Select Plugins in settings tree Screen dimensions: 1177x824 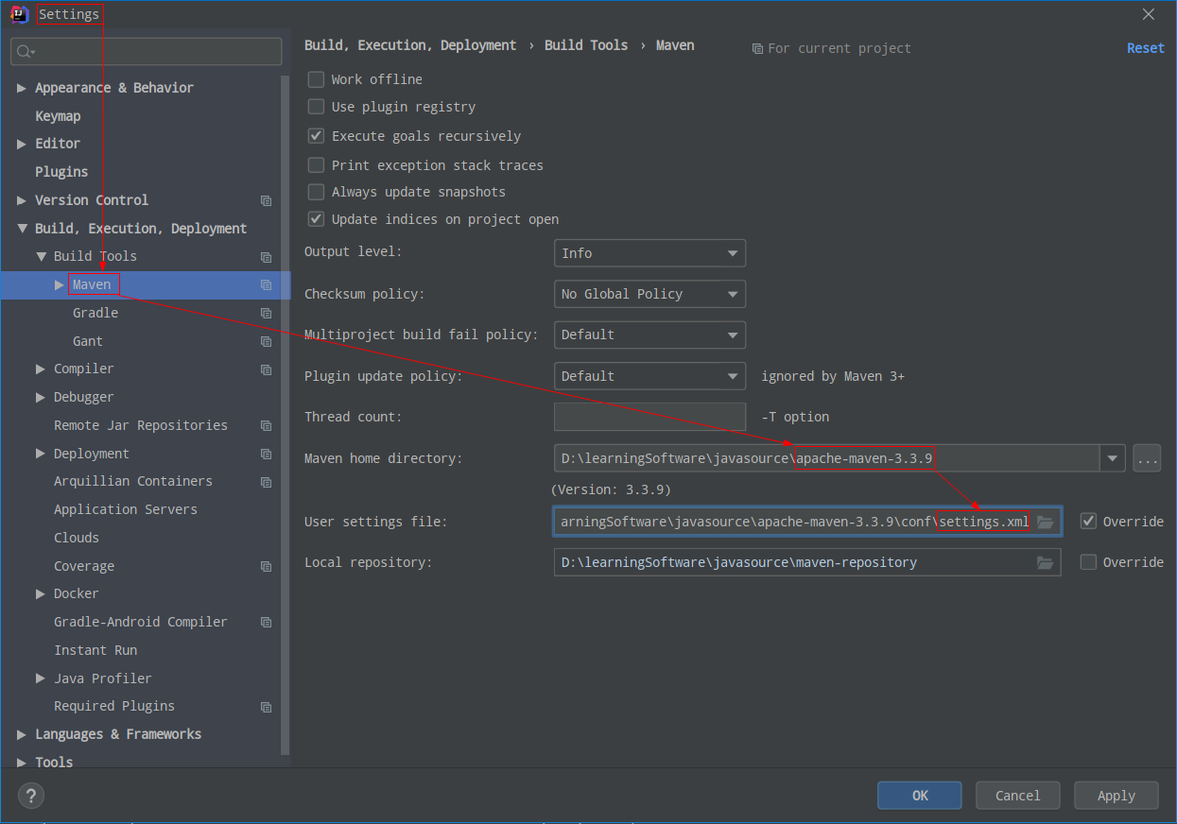[61, 172]
